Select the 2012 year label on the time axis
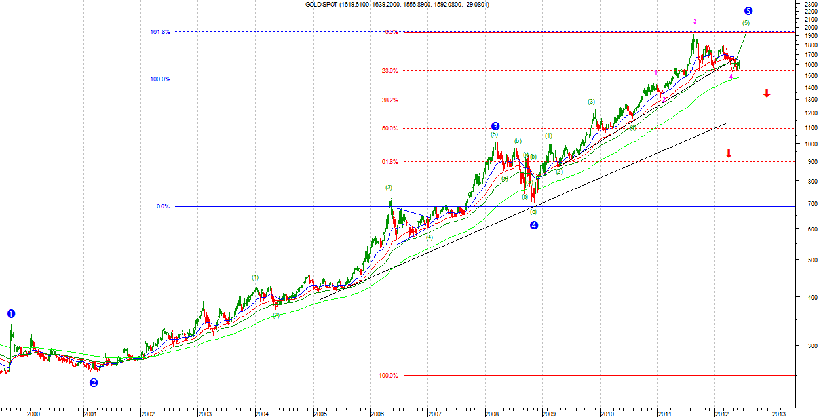This screenshot has height=417, width=819. click(x=721, y=414)
